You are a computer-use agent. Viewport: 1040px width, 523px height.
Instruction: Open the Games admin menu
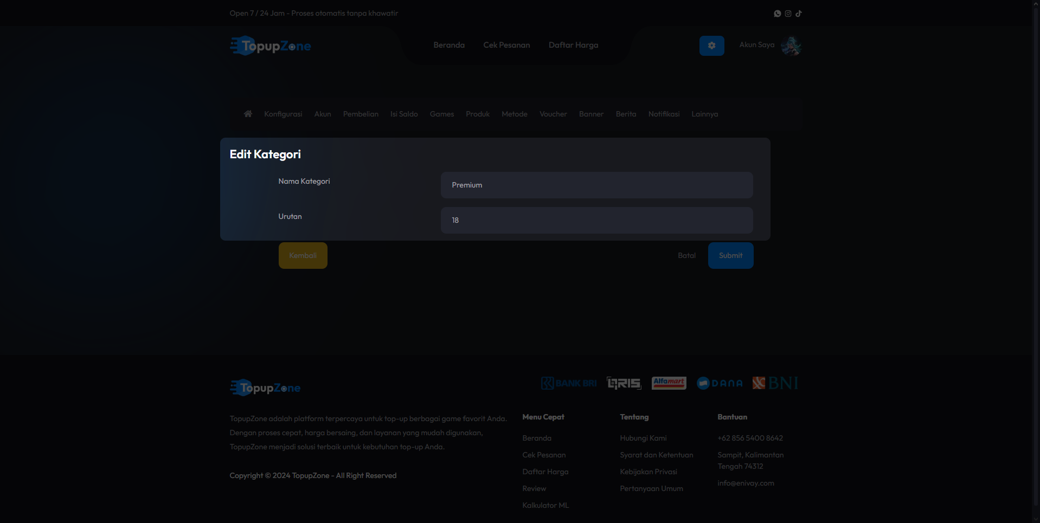click(442, 114)
